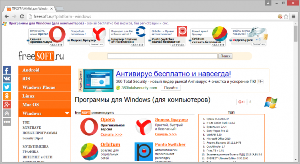
Task: Reload the page with the refresh icon
Action: pos(22,16)
